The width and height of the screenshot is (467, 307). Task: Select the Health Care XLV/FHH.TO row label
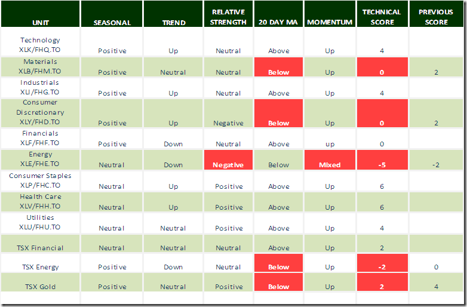point(39,201)
